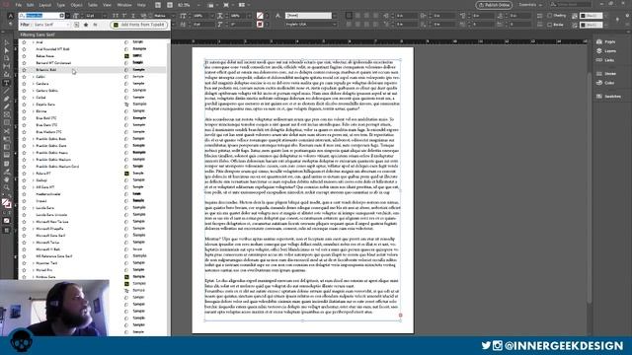This screenshot has width=632, height=355.
Task: Enable the Border checkbox
Action: point(549,25)
